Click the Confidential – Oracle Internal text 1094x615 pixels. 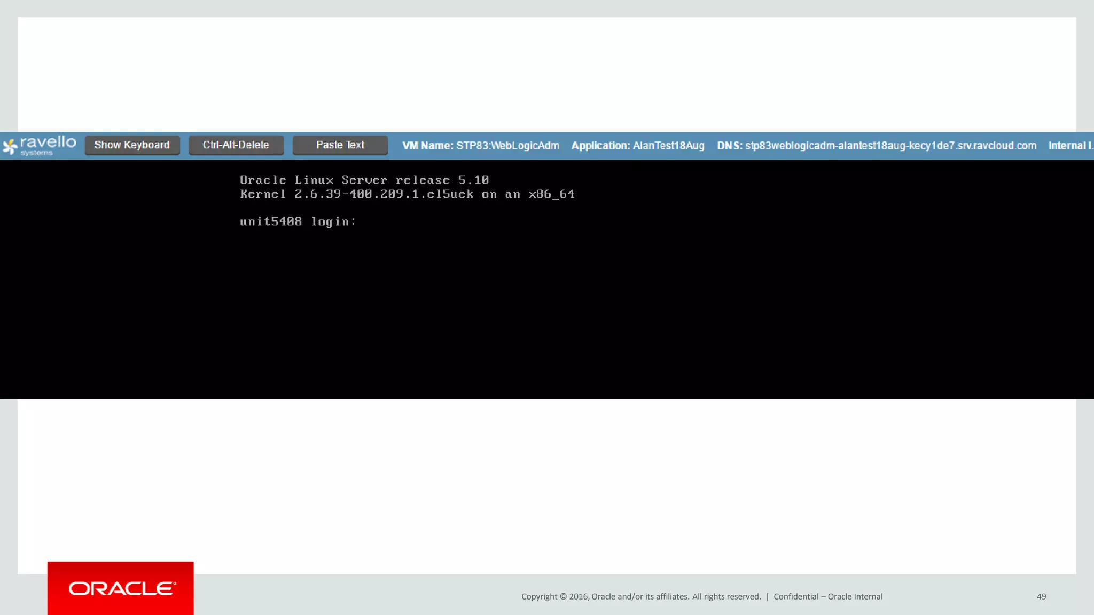[827, 596]
